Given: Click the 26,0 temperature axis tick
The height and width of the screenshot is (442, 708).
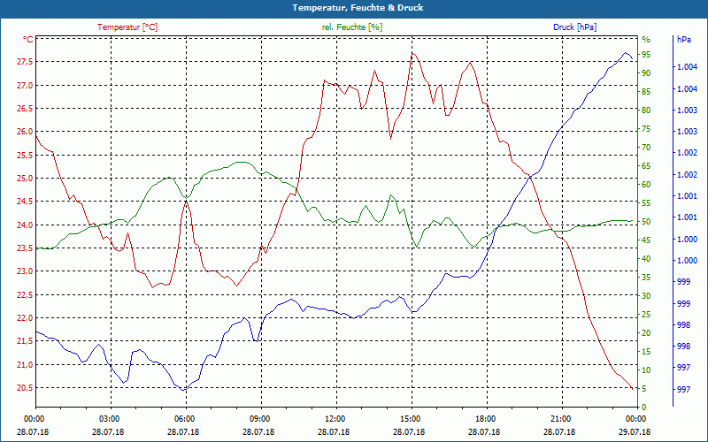Looking at the screenshot, I should tap(25, 132).
